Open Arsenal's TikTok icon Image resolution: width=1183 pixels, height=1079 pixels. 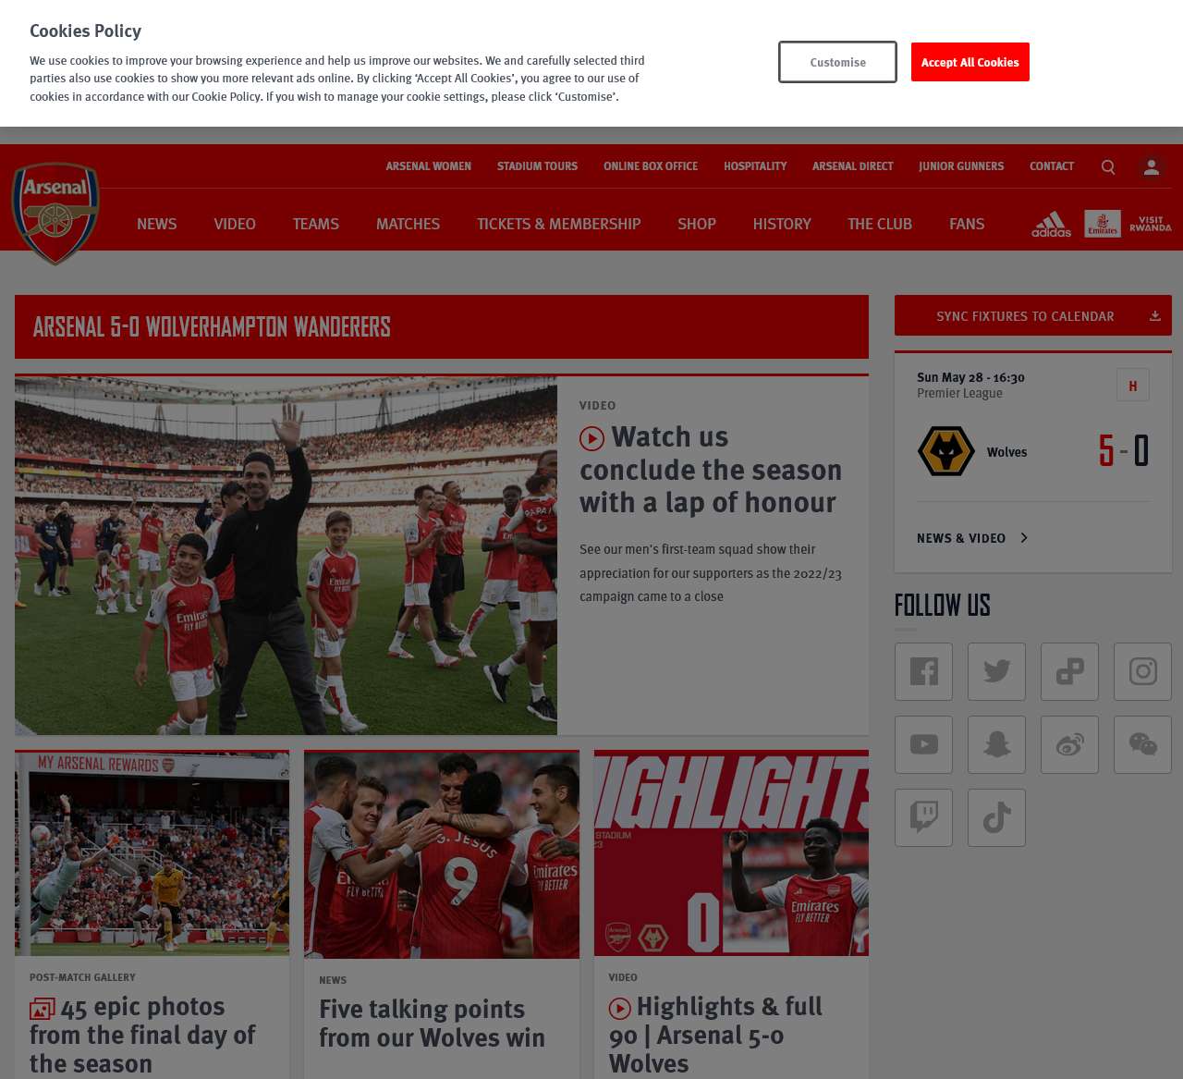click(996, 817)
